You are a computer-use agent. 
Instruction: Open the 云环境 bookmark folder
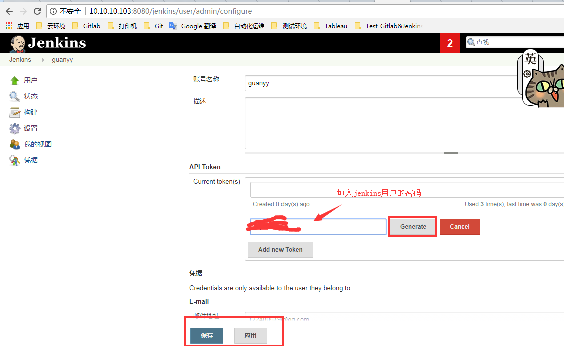pyautogui.click(x=51, y=26)
